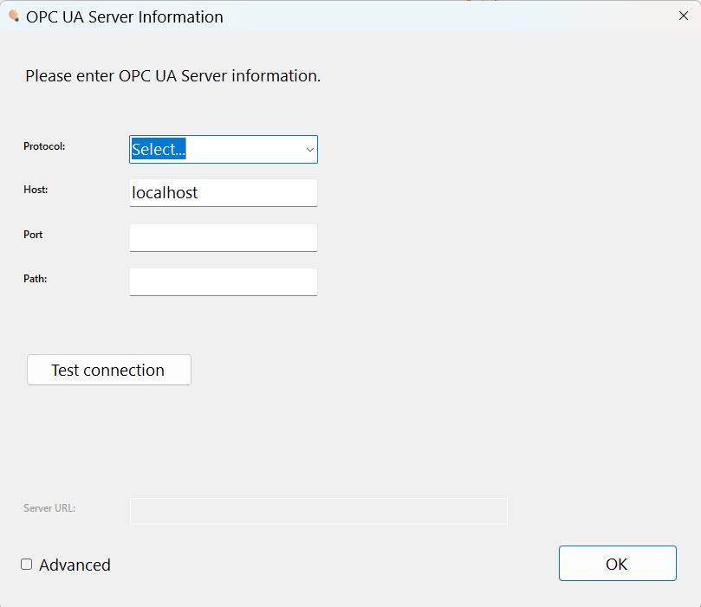Click into the empty Port field
The height and width of the screenshot is (607, 701).
(223, 237)
